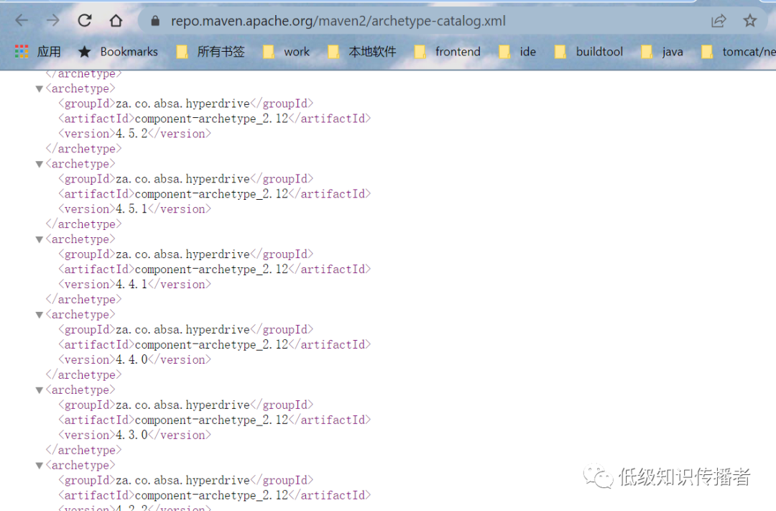
Task: Open the apps grid shortcut
Action: coord(37,52)
